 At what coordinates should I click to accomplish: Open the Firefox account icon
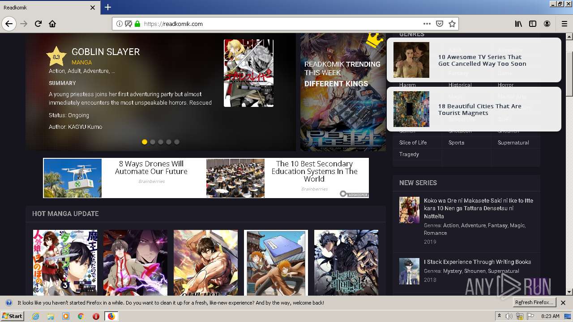(x=547, y=24)
